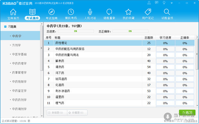Select chapter row 药性理论
199x124 pixels.
pos(119,43)
